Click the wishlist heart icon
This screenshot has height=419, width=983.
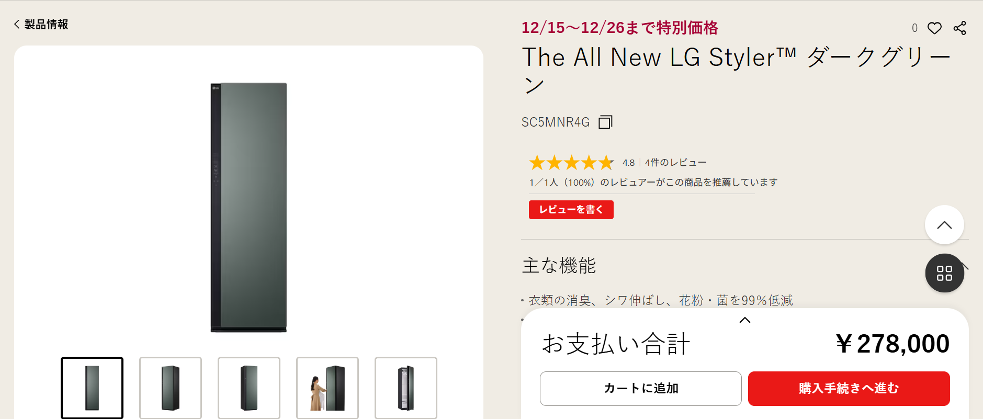pyautogui.click(x=934, y=28)
